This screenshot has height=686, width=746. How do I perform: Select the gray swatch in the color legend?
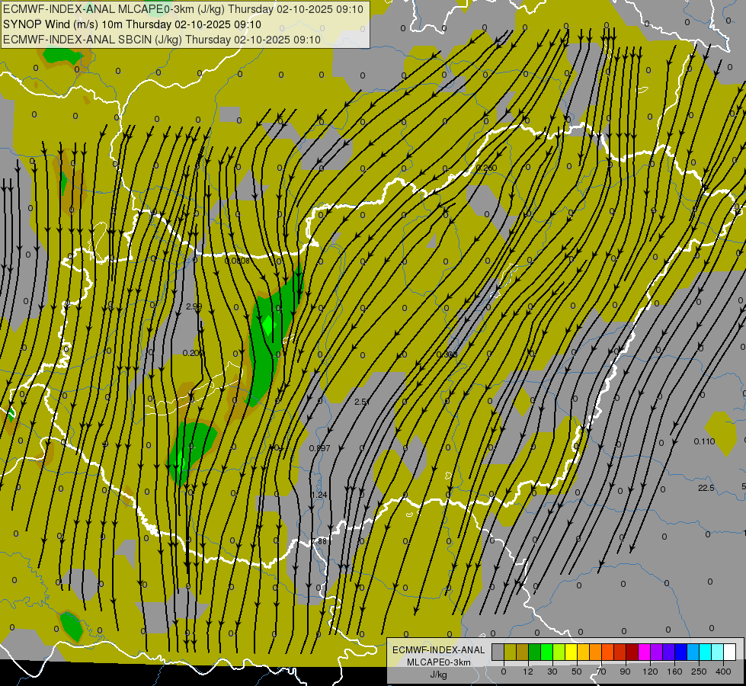tap(498, 652)
